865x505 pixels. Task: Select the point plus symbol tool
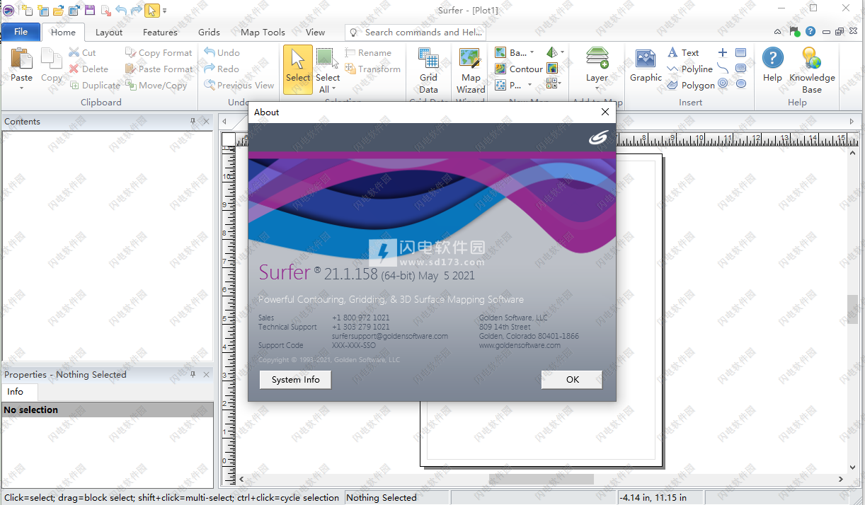(723, 52)
